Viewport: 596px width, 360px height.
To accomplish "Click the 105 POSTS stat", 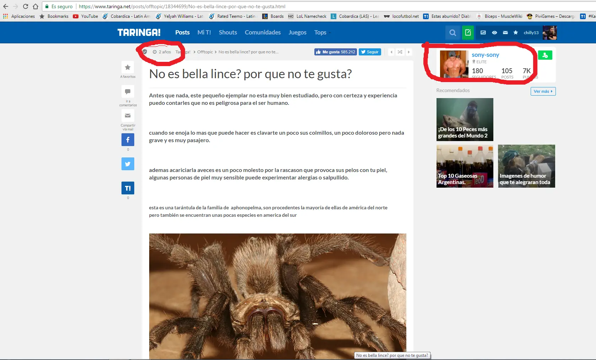I will tap(507, 73).
